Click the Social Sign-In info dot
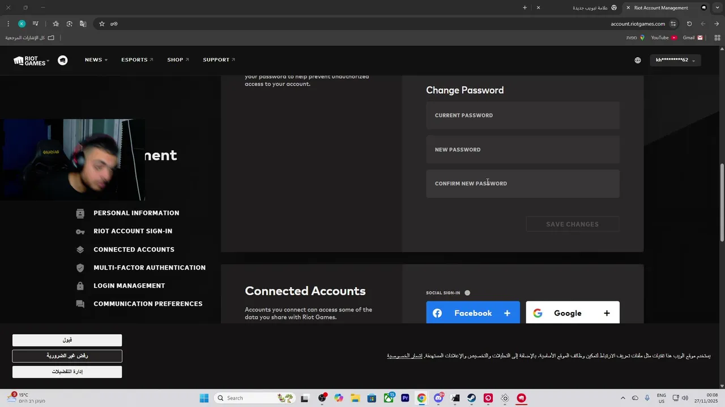This screenshot has width=725, height=407. point(467,293)
